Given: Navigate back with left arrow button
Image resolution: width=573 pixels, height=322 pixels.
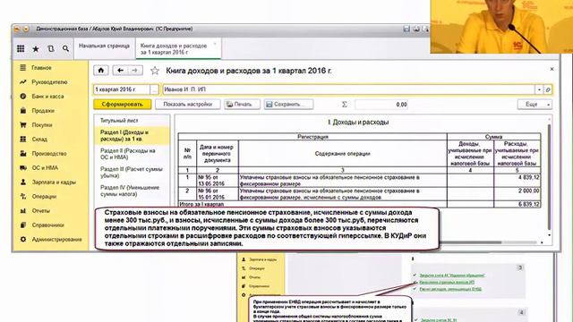Looking at the screenshot, I should (120, 71).
